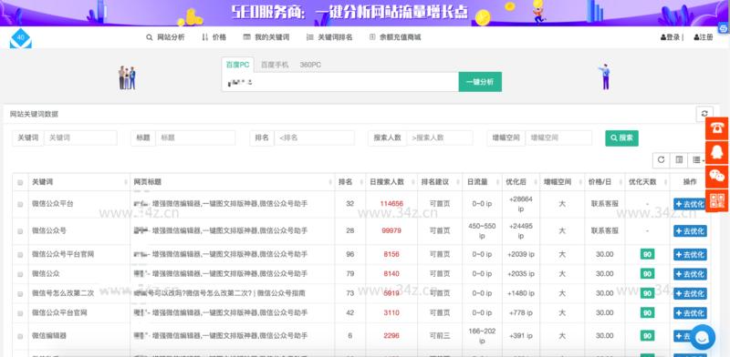Open the 价格 nav item
The height and width of the screenshot is (357, 730).
[x=214, y=37]
